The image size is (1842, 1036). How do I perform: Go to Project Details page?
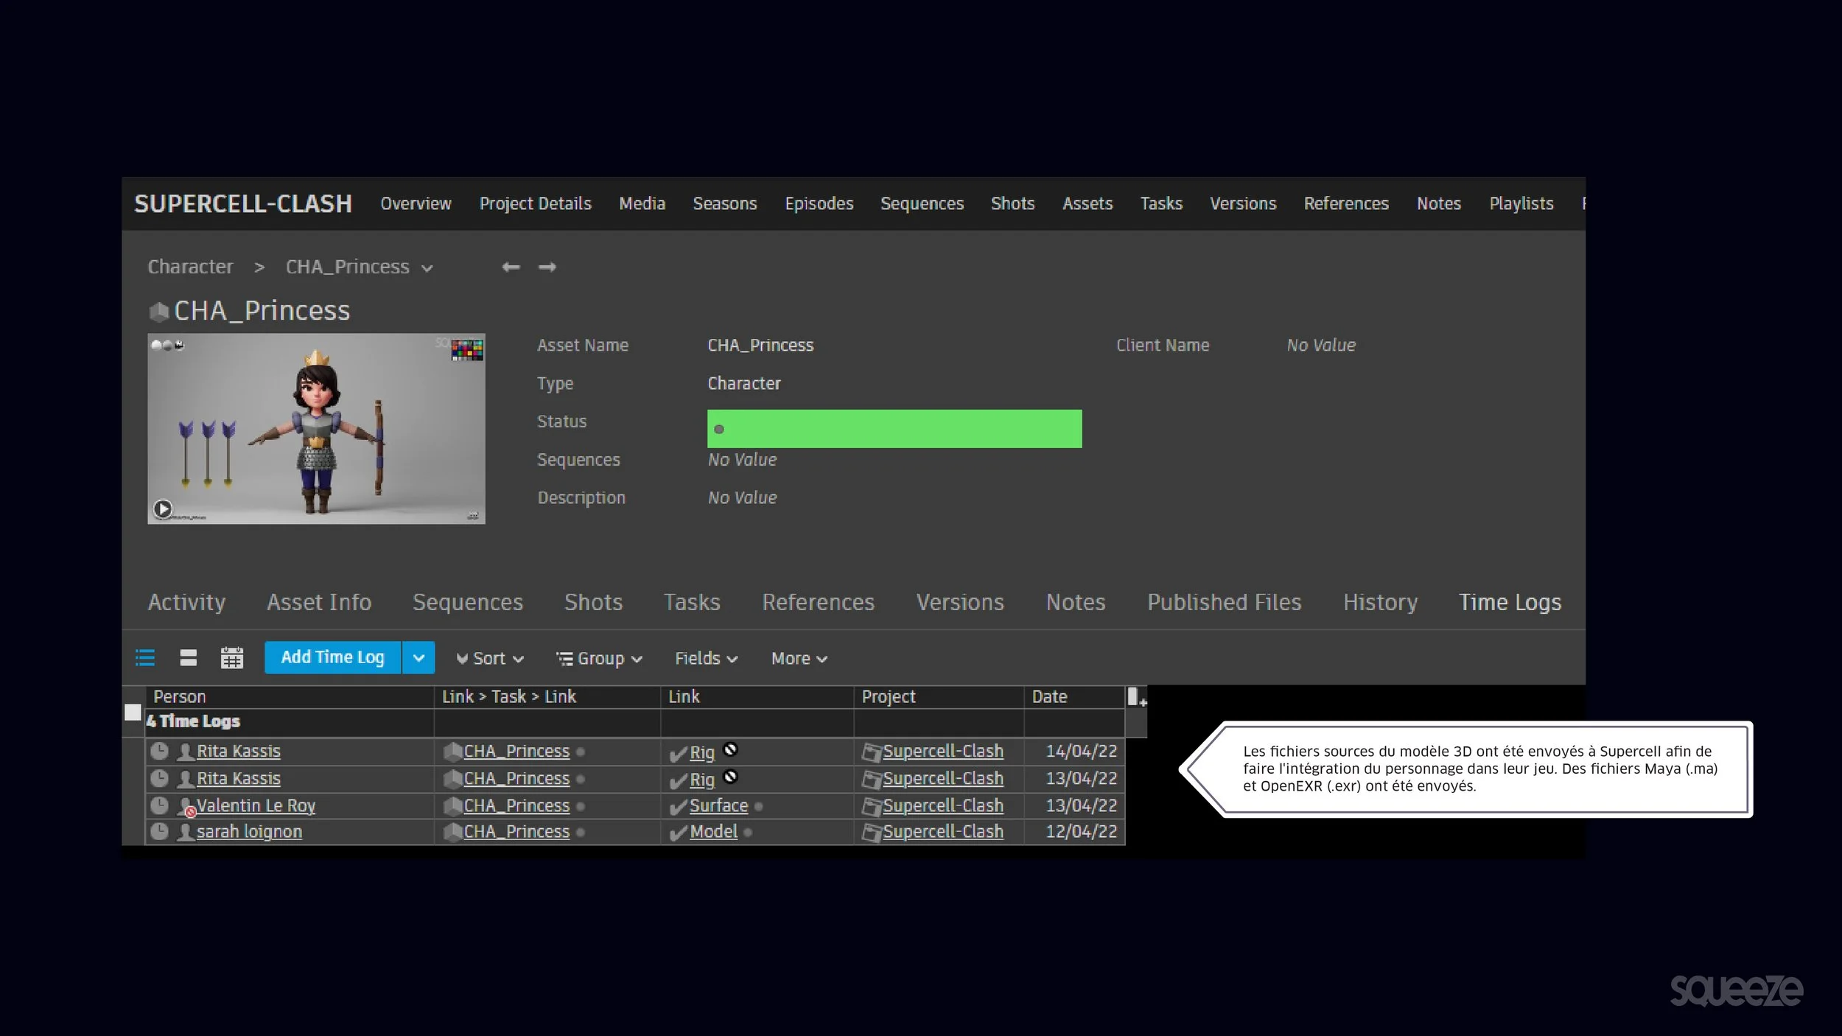click(535, 203)
